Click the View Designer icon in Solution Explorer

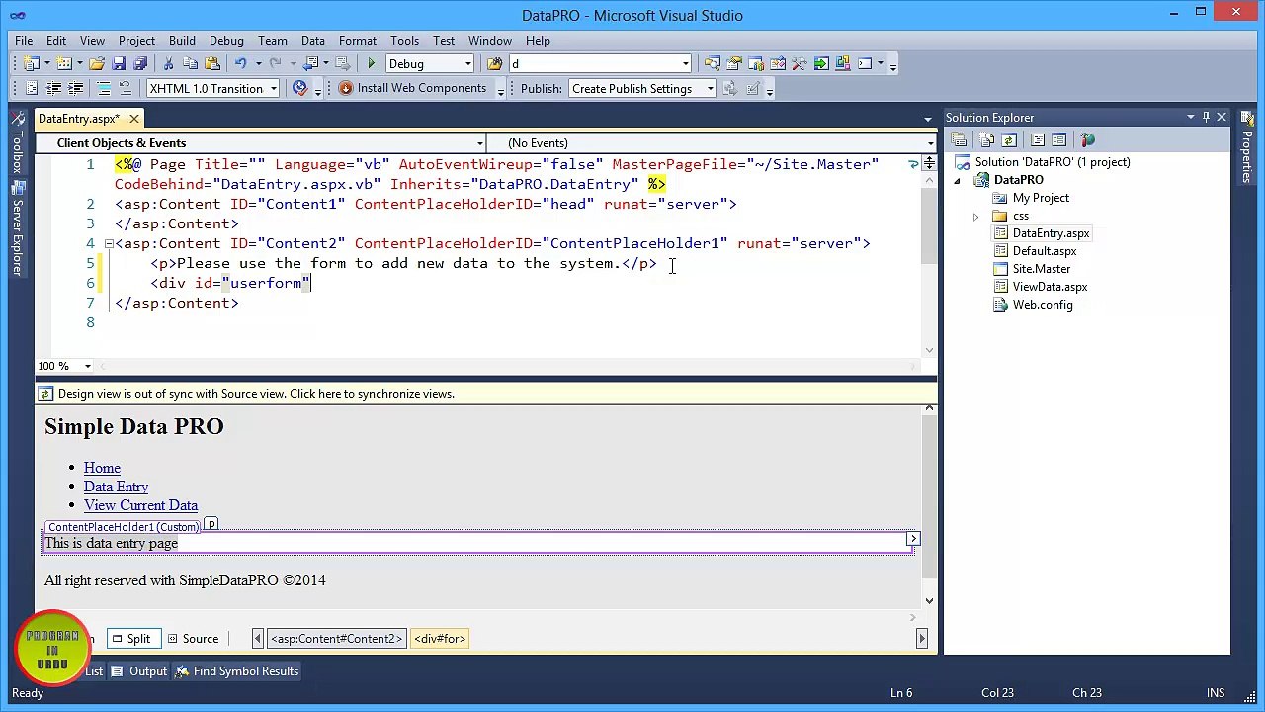point(1058,139)
